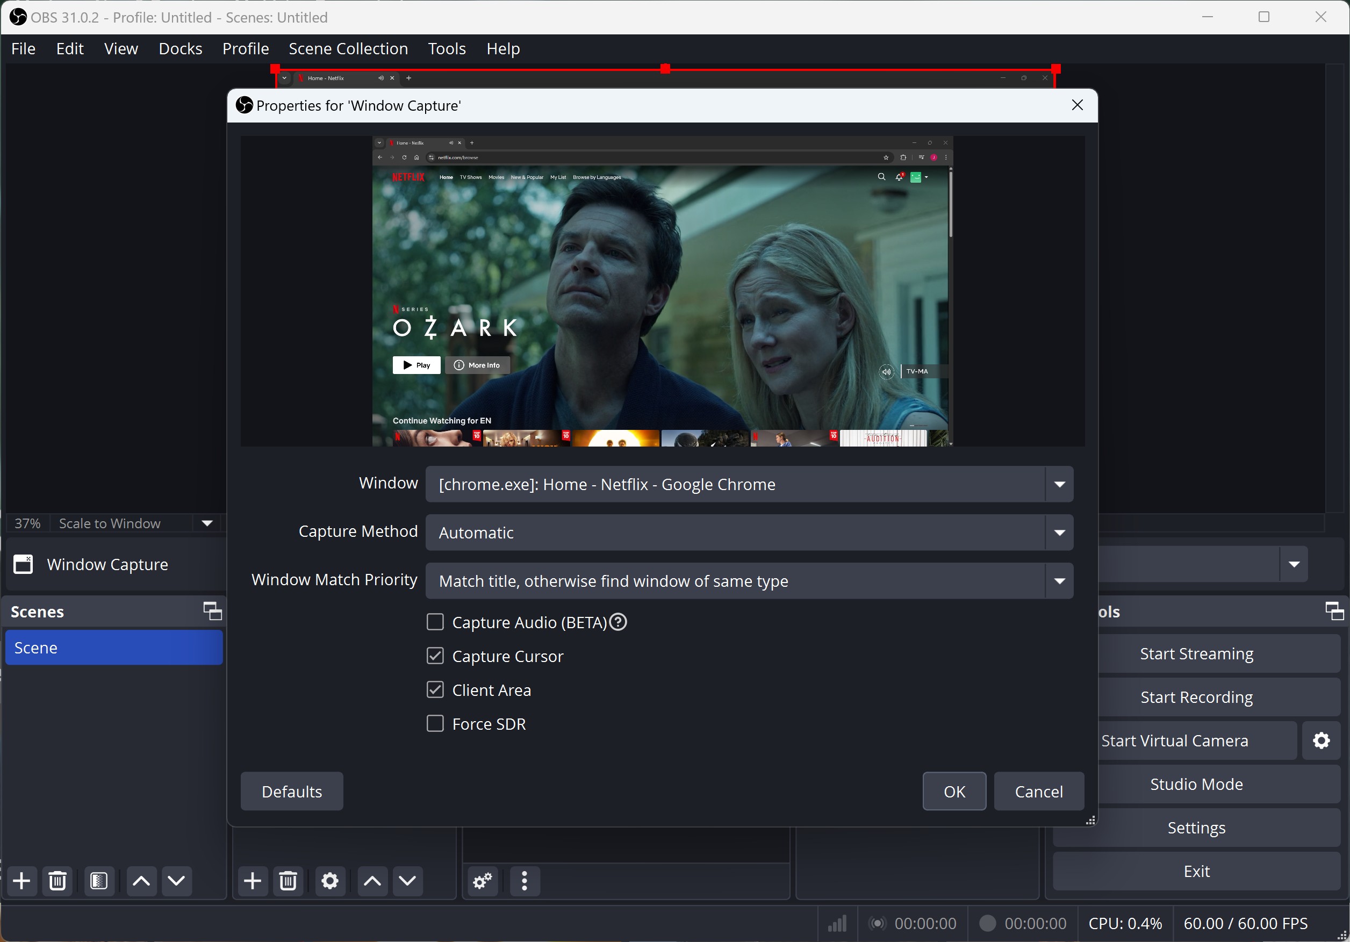
Task: Click Netflix preview thumbnail in properties dialog
Action: (x=663, y=291)
